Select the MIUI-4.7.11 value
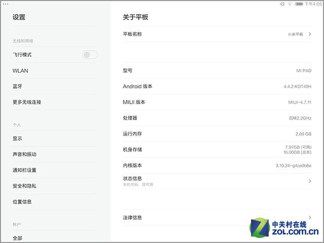The height and width of the screenshot is (243, 324). [x=300, y=102]
